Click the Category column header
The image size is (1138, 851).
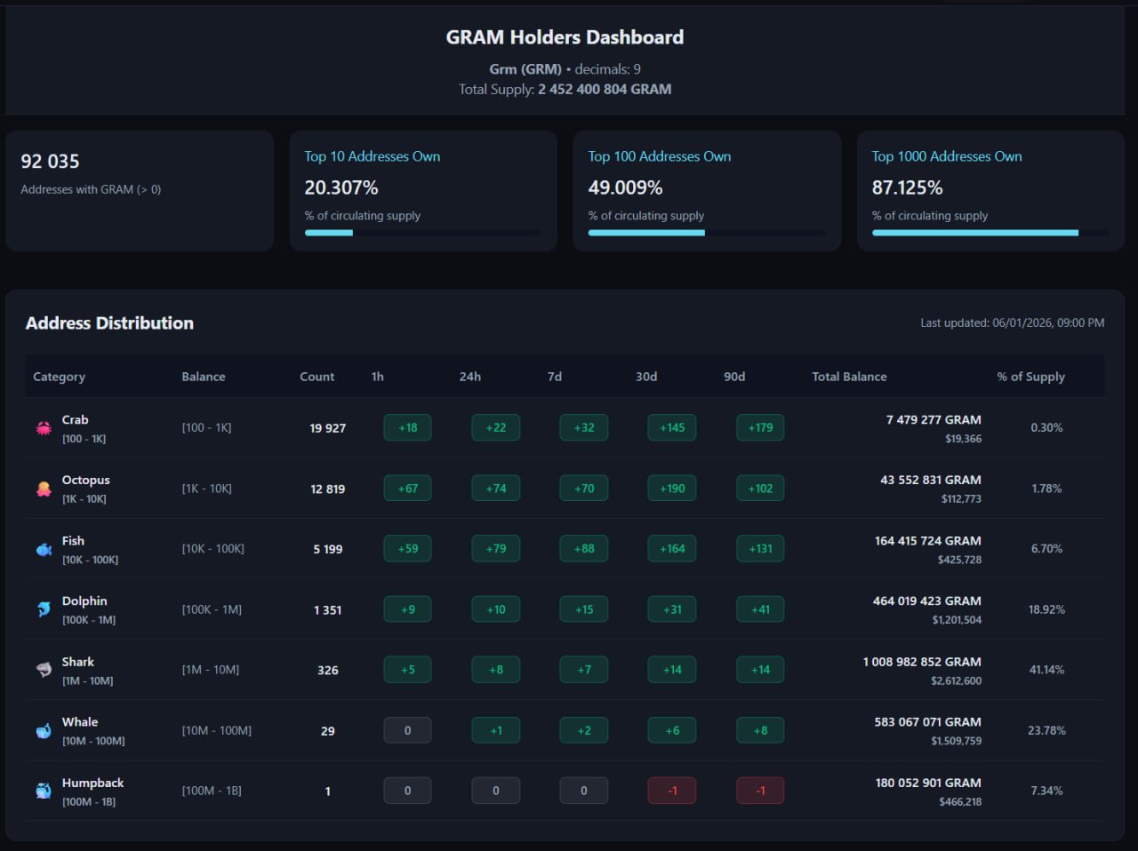pyautogui.click(x=60, y=377)
